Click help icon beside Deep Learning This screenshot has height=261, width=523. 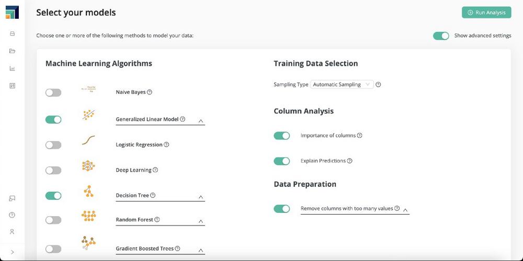point(155,170)
